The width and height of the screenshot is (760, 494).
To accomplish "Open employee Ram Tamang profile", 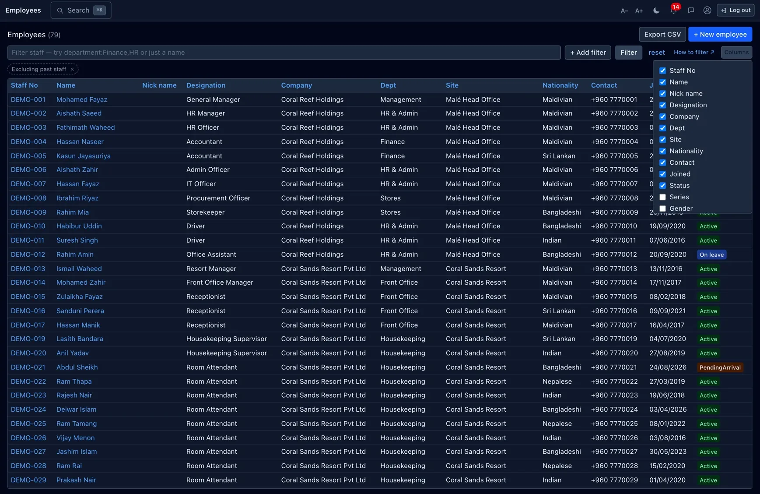I will tap(77, 423).
